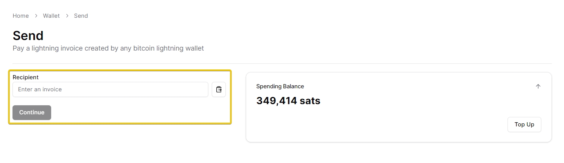Click the lightning invoice description subtitle
The height and width of the screenshot is (163, 564).
click(x=108, y=48)
